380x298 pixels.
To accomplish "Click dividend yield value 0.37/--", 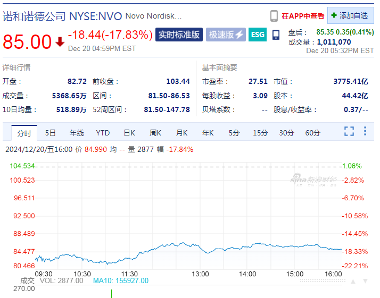I will (356, 109).
